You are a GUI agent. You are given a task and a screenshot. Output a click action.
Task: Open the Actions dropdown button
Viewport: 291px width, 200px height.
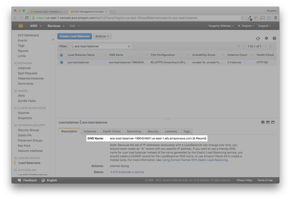pos(102,36)
